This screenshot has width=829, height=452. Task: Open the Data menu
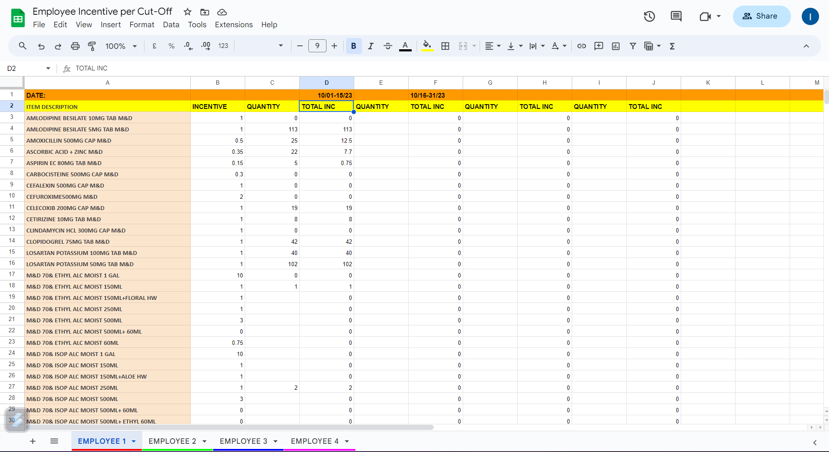point(171,25)
